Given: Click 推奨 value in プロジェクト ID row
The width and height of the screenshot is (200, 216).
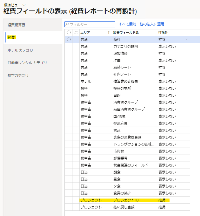Looking at the screenshot, I should [x=174, y=200].
